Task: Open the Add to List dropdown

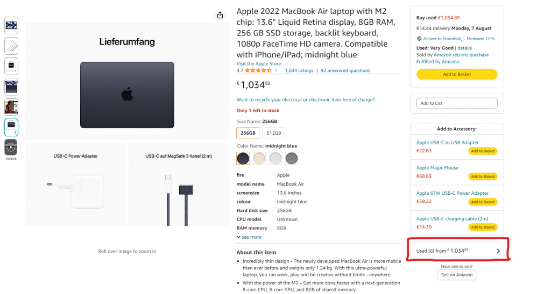Action: click(456, 103)
